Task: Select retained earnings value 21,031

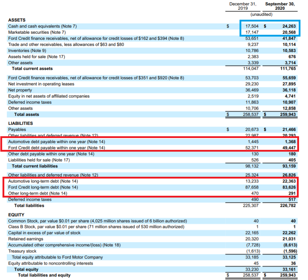Action: [x=289, y=239]
